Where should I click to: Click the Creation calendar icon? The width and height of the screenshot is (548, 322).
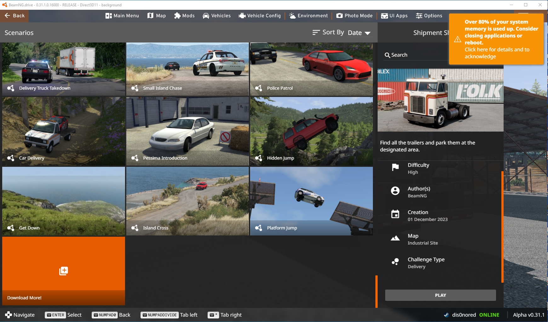(x=395, y=214)
